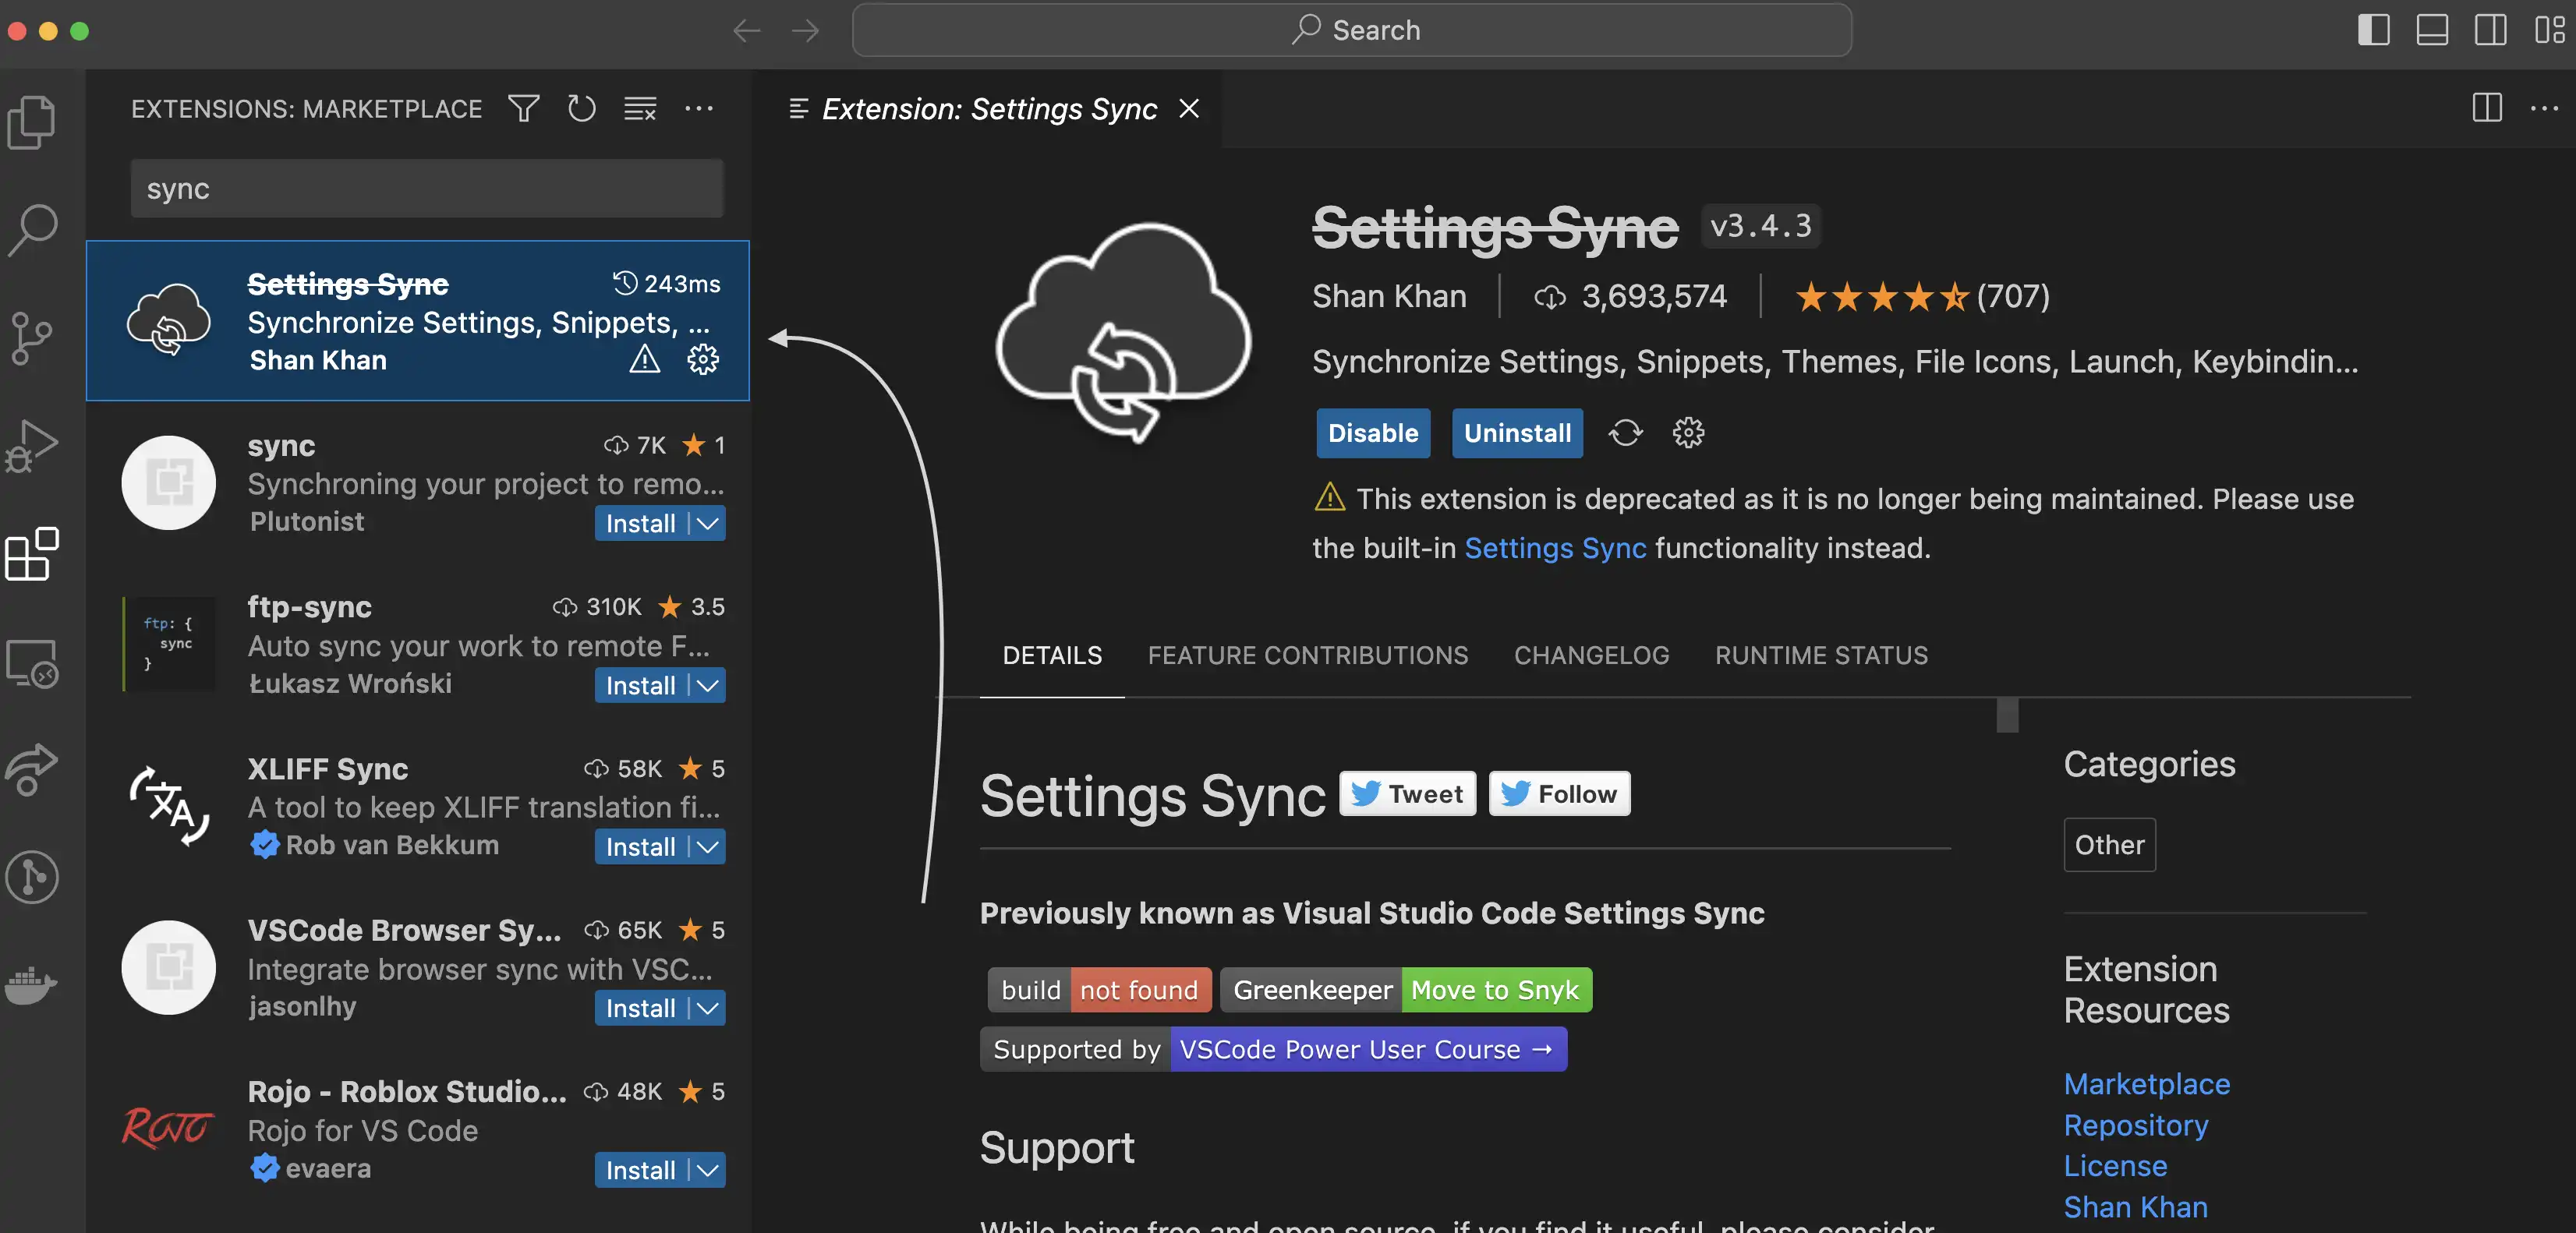
Task: Open the Run and Debug view
Action: [32, 445]
